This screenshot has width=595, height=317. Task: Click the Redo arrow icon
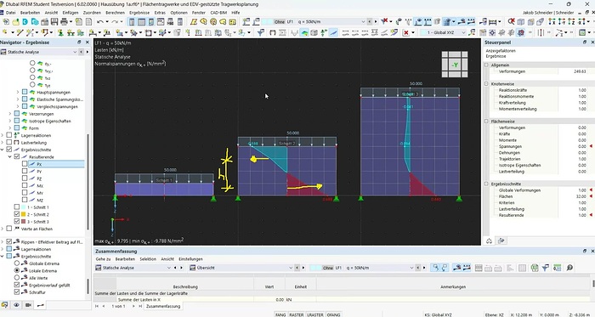tap(115, 21)
